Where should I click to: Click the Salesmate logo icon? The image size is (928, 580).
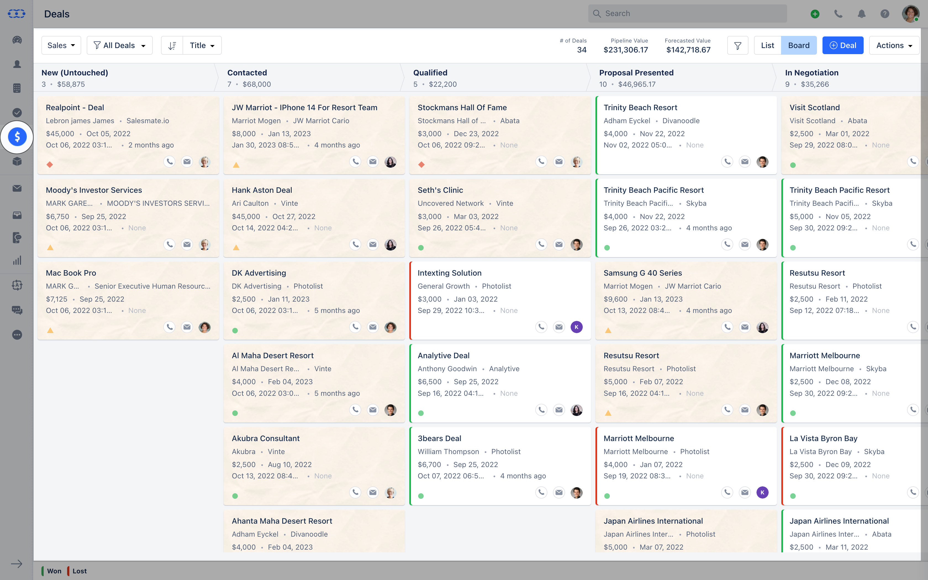17,14
